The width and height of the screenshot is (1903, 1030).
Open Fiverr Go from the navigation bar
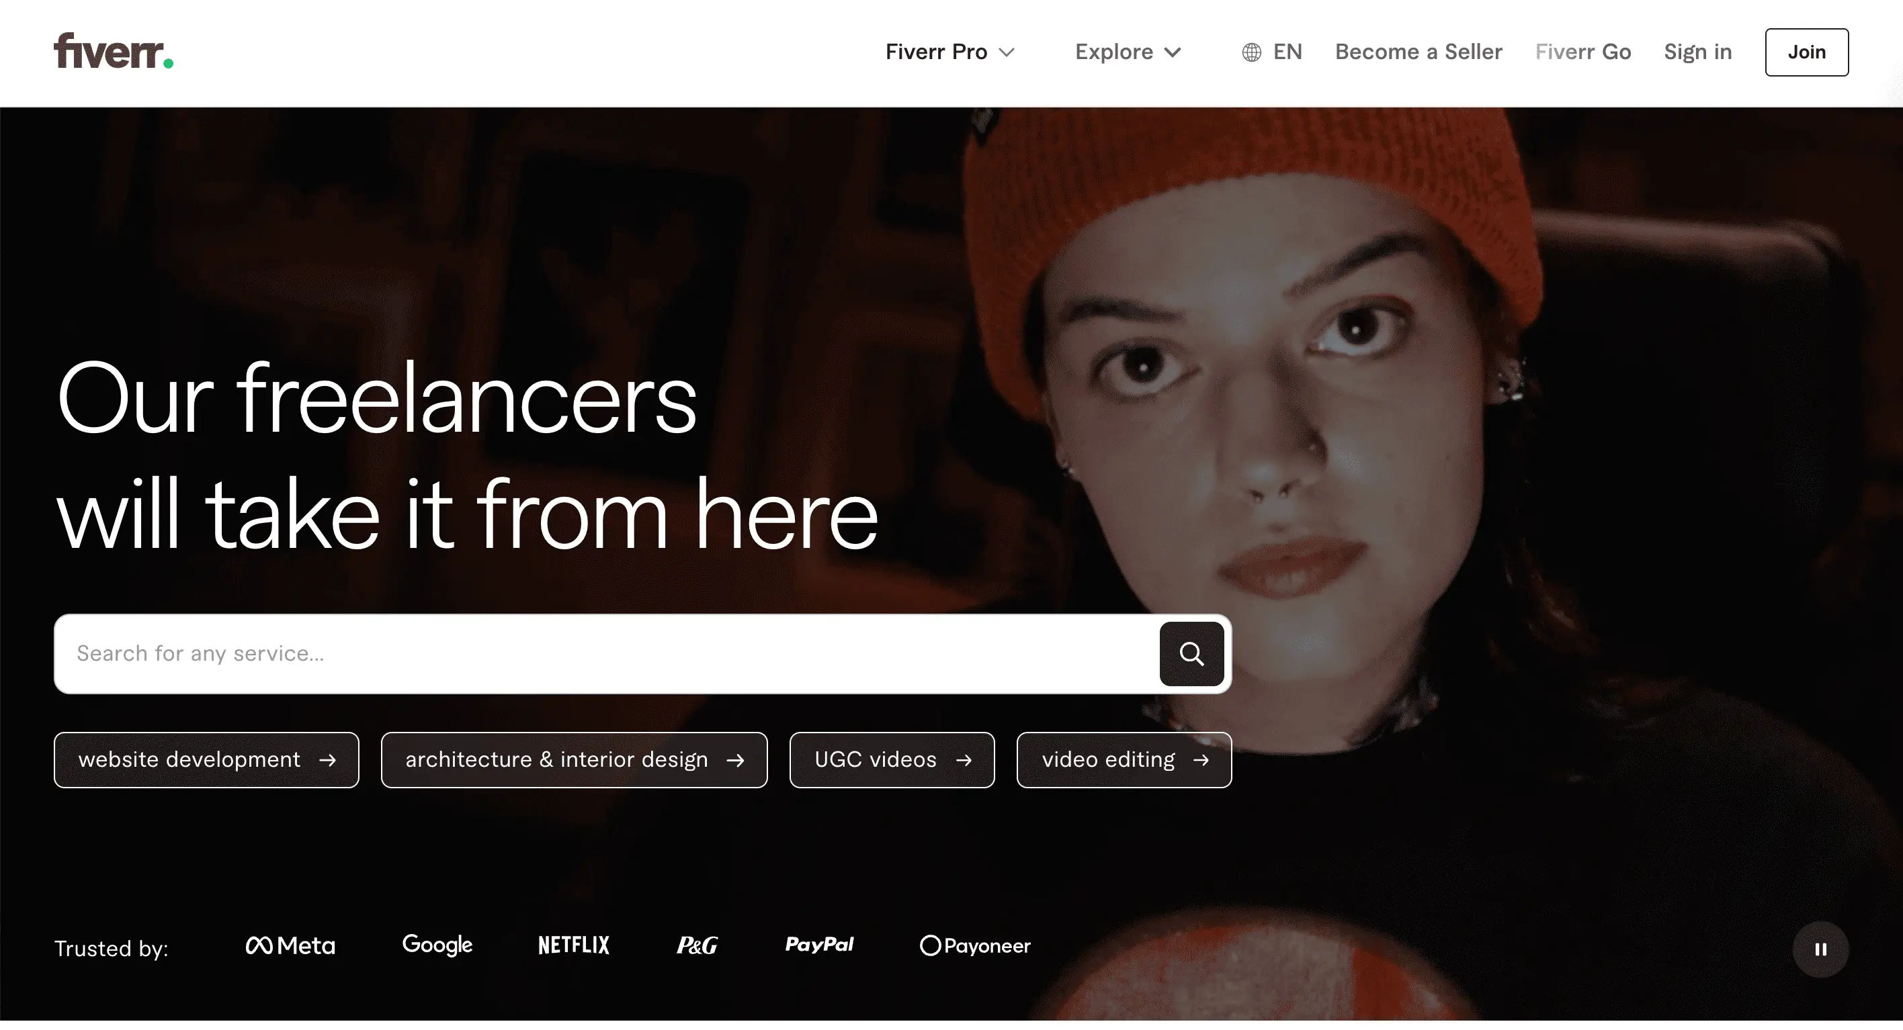[1583, 52]
